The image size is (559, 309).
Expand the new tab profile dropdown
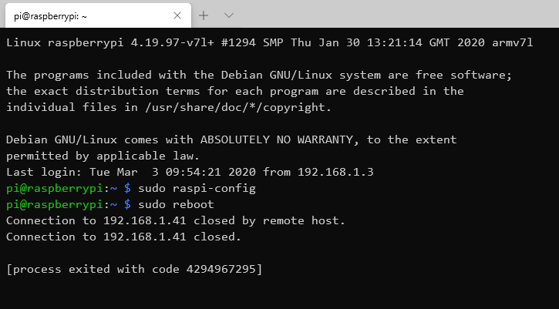point(229,15)
